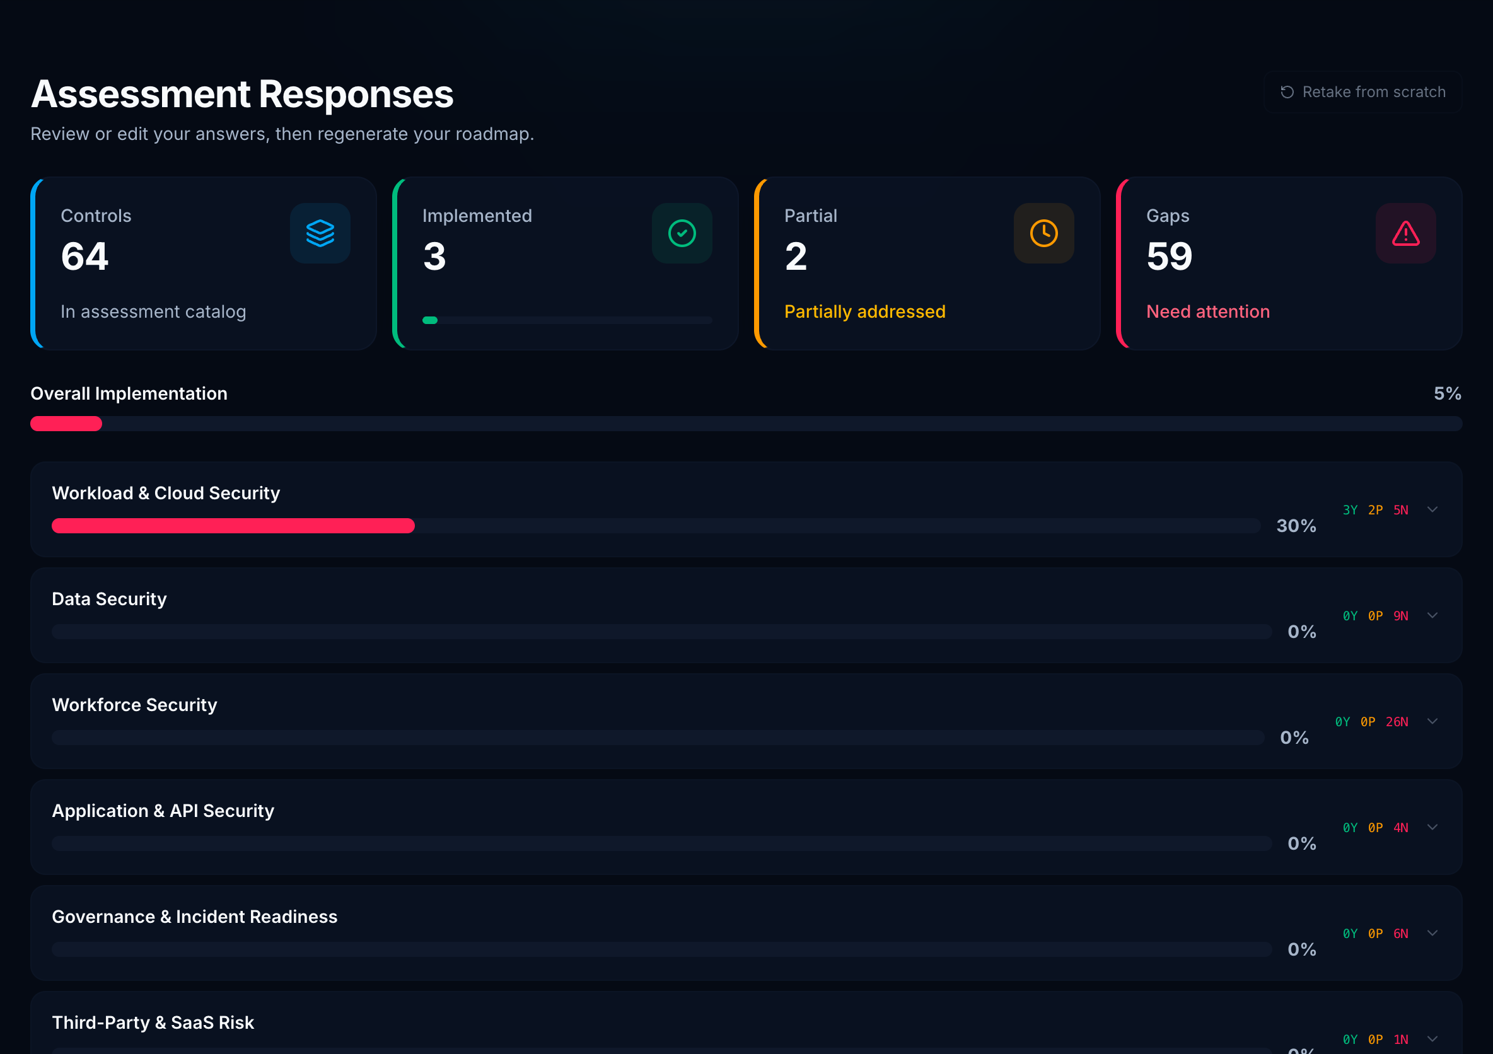This screenshot has height=1054, width=1493.
Task: Click the 6N count in Governance row
Action: click(x=1401, y=934)
